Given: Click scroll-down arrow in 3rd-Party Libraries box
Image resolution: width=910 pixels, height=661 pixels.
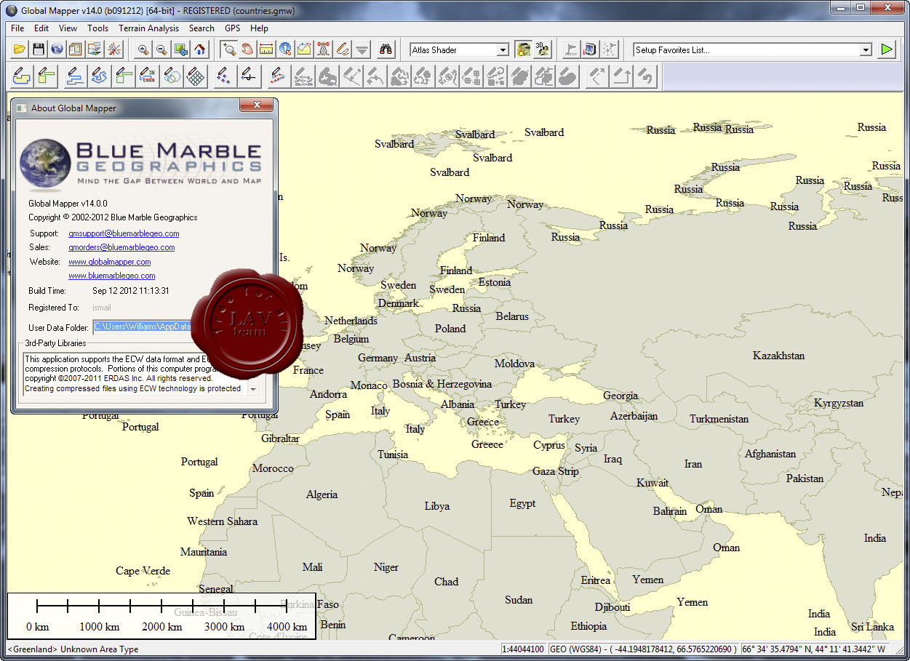Looking at the screenshot, I should pos(252,389).
